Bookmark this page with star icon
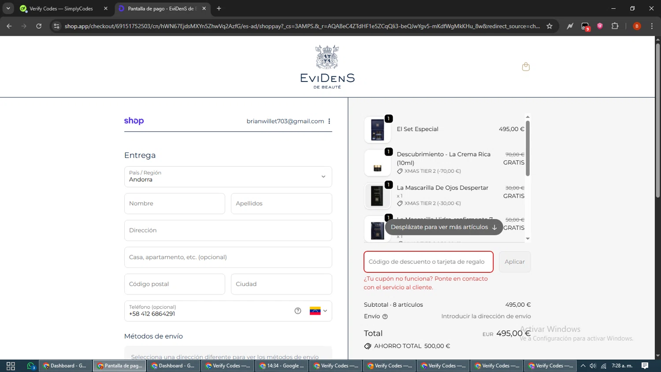The image size is (661, 372). 550,26
